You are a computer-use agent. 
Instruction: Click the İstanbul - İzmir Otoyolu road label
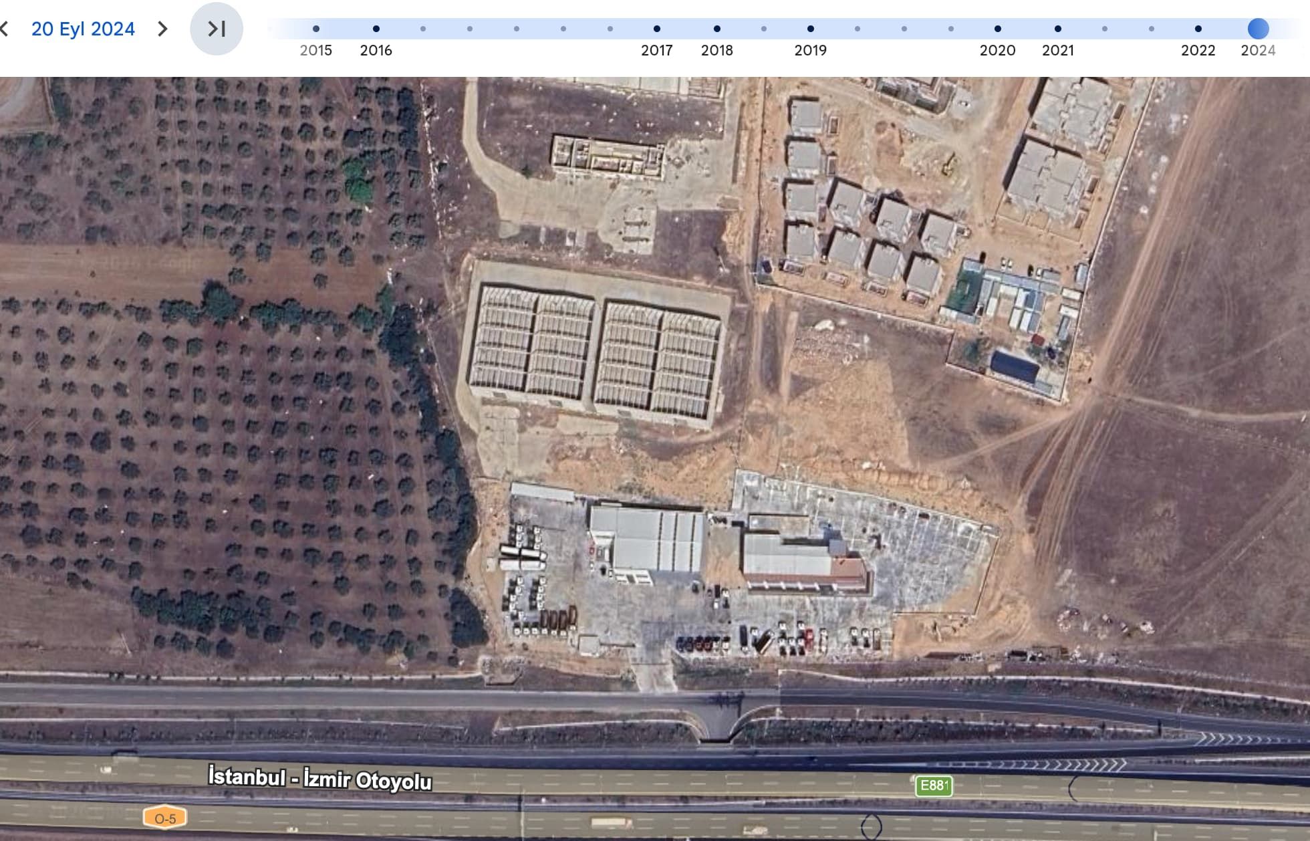[x=320, y=779]
